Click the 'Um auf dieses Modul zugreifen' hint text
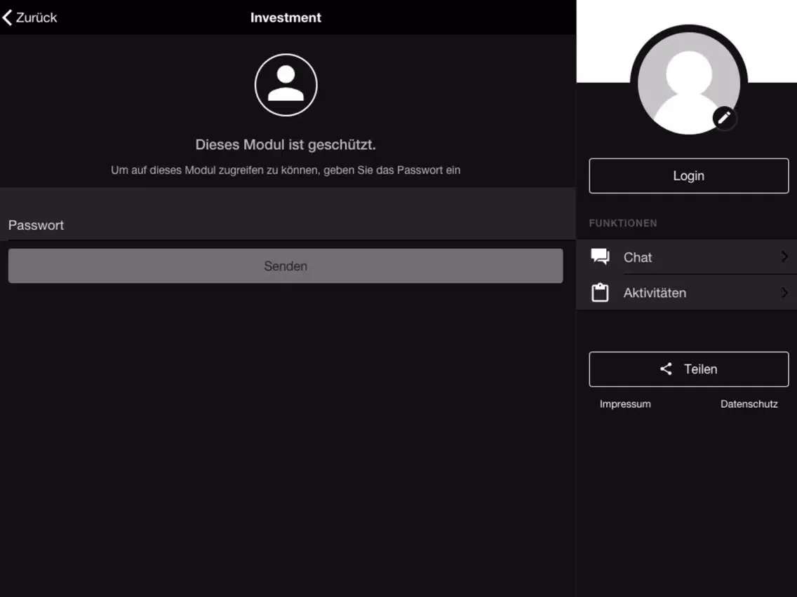This screenshot has width=797, height=597. pyautogui.click(x=286, y=170)
